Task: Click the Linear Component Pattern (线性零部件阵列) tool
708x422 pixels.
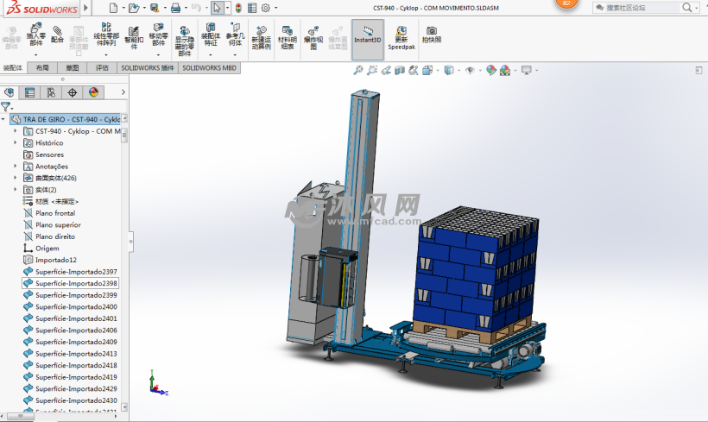Action: tap(106, 35)
